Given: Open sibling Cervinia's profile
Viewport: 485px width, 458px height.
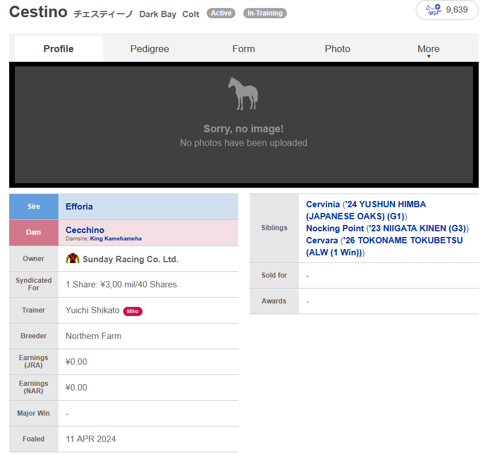Looking at the screenshot, I should coord(323,204).
